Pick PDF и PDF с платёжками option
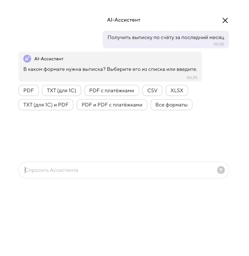The height and width of the screenshot is (256, 249). click(x=112, y=105)
